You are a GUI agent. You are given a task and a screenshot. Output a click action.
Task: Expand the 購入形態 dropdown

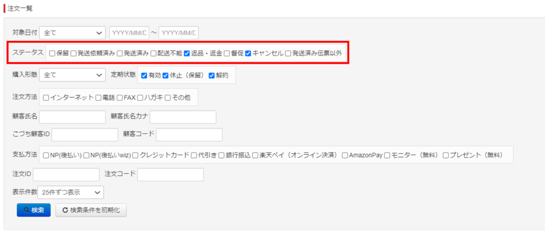(x=72, y=75)
